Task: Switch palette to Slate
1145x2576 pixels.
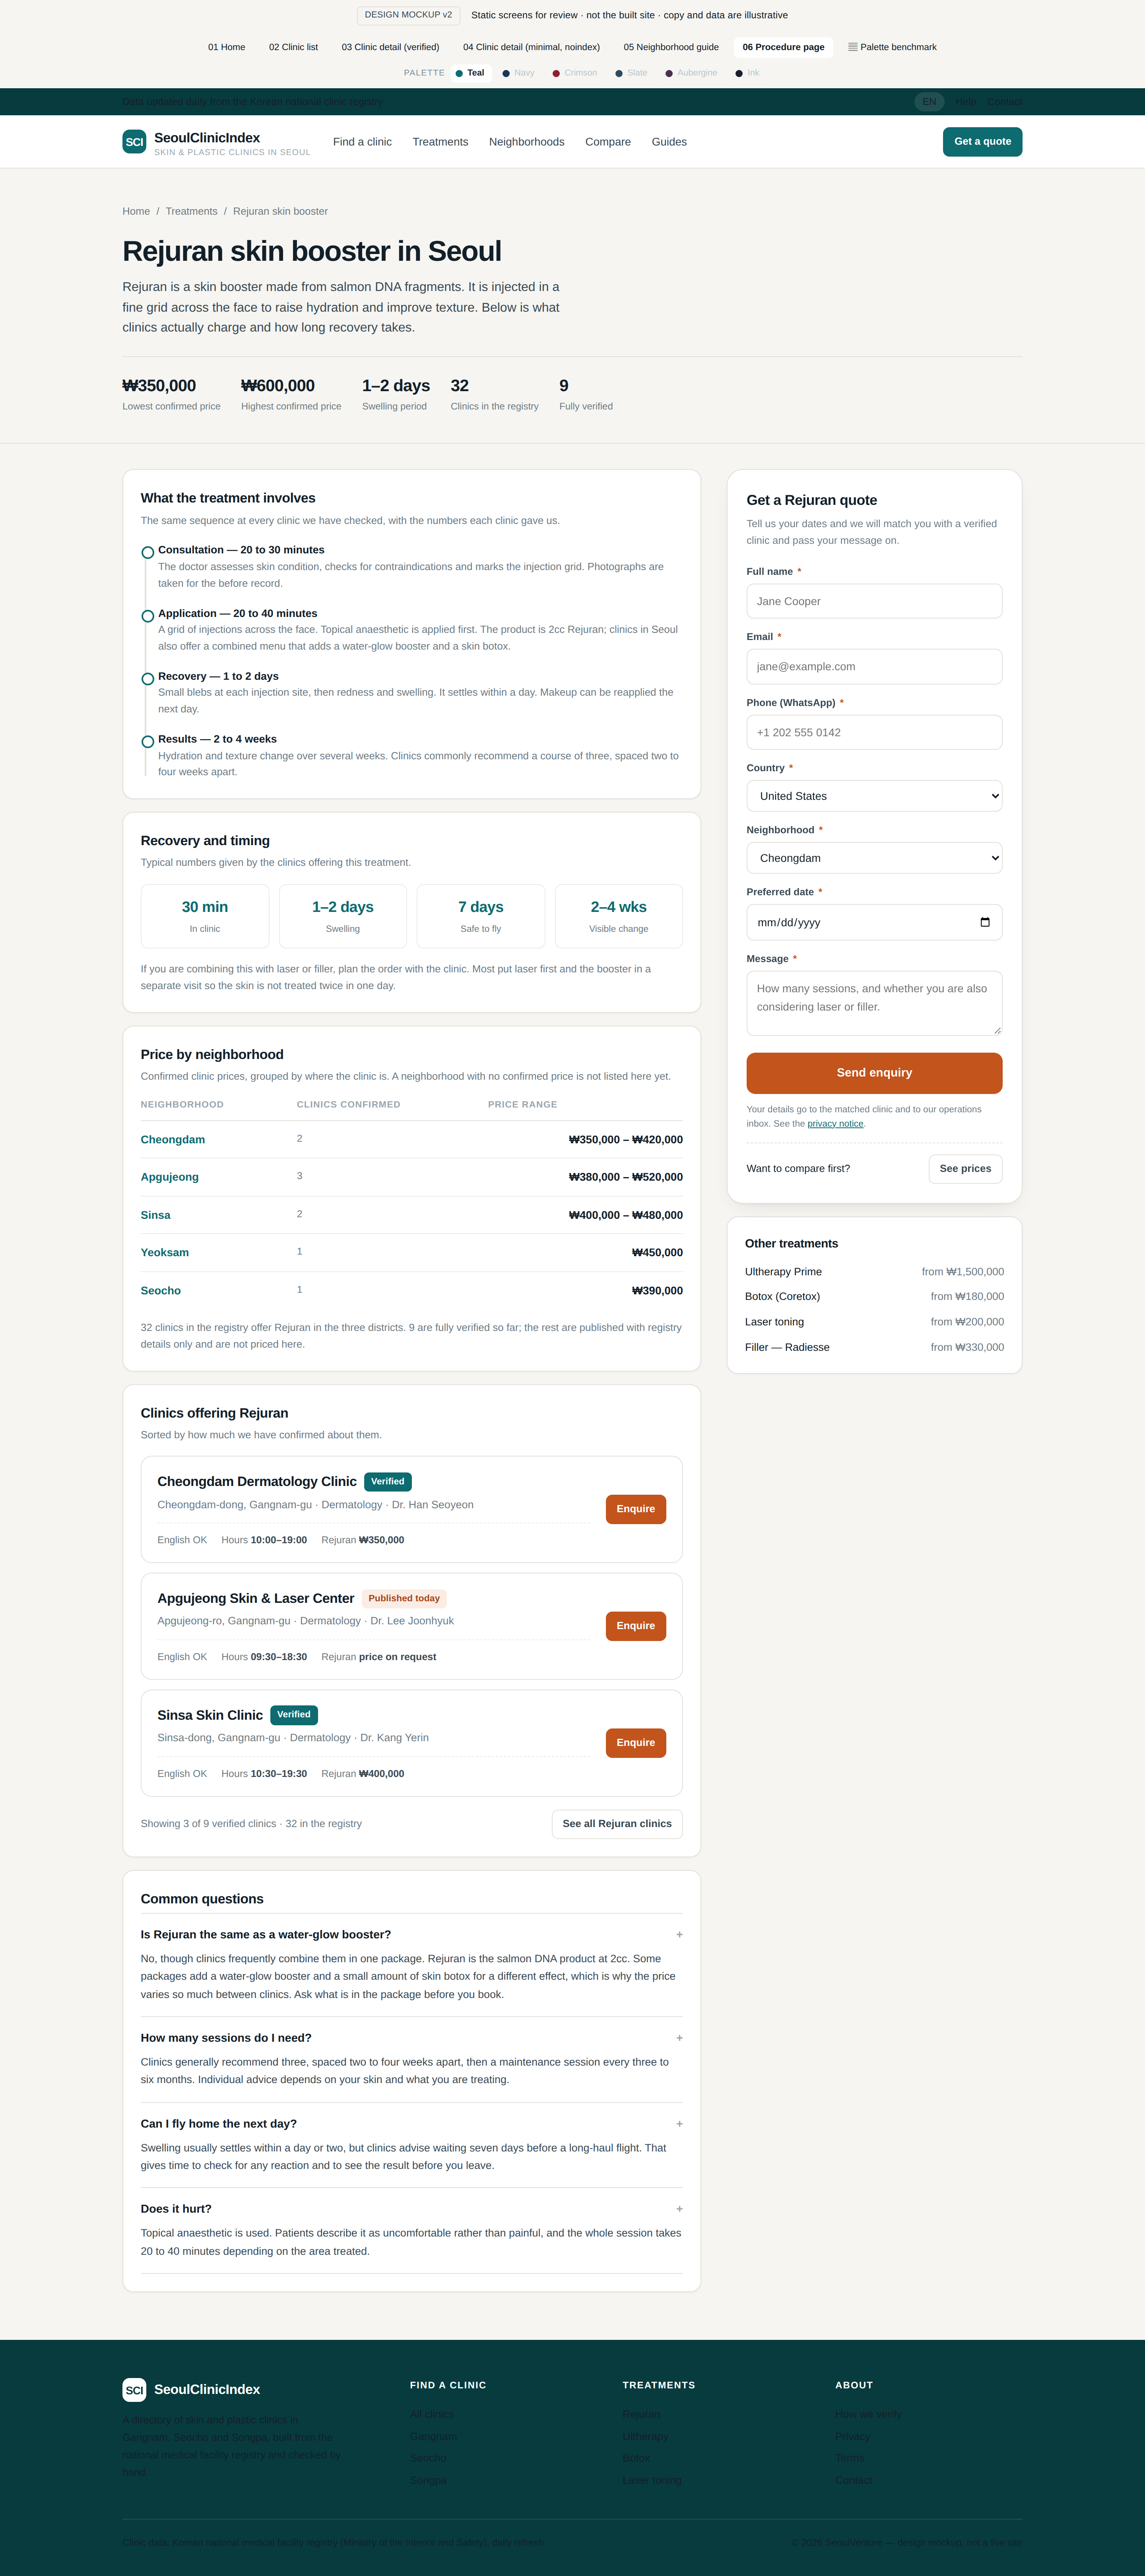Action: coord(631,73)
